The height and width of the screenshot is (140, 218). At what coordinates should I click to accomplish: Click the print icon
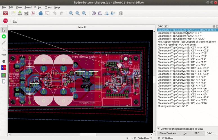click(26, 13)
